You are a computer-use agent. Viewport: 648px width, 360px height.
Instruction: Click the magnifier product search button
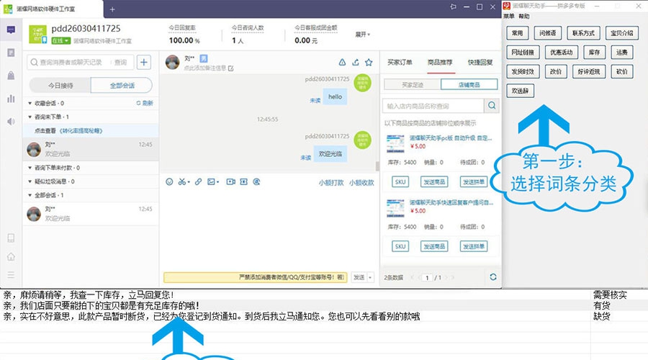pos(491,106)
